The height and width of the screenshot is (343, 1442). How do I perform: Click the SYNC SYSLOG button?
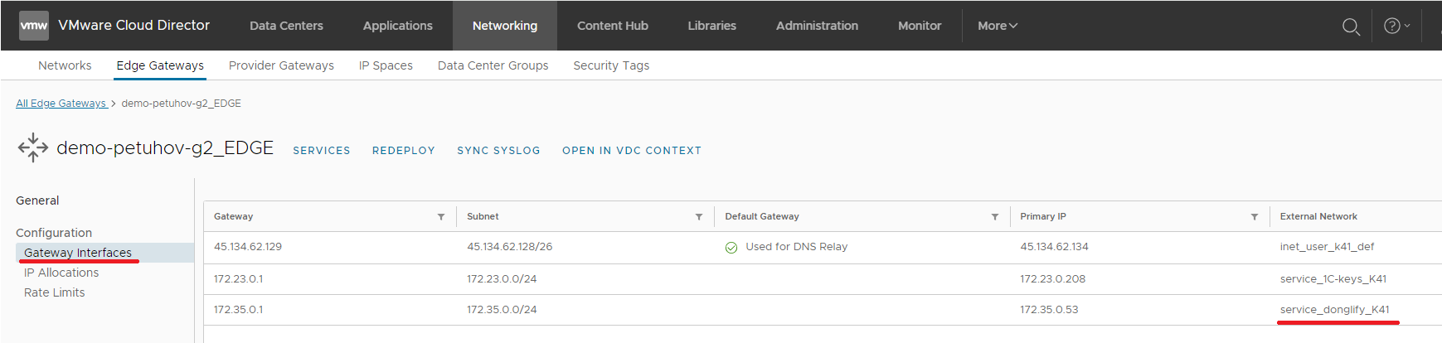[498, 151]
